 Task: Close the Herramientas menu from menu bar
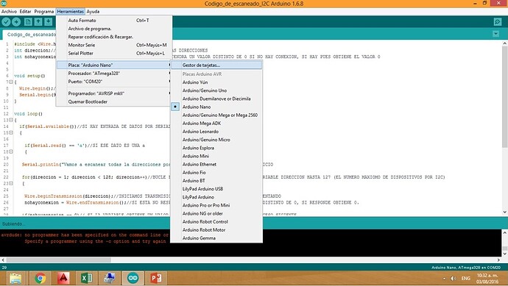pos(70,11)
